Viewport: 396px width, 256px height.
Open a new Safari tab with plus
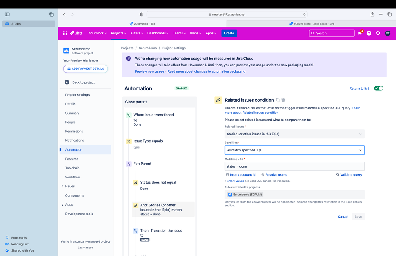tap(381, 14)
